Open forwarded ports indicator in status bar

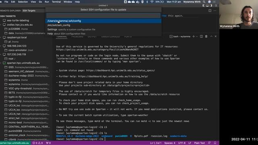[x=48, y=143]
